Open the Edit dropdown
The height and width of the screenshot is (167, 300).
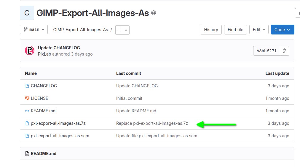(259, 30)
